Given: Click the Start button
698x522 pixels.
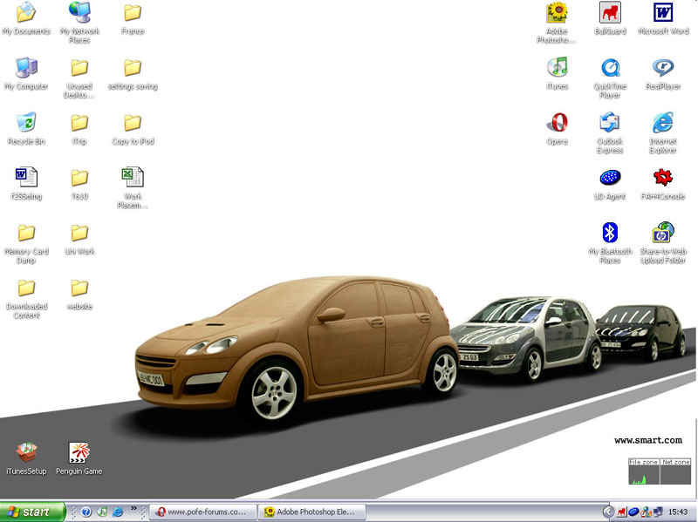Looking at the screenshot, I should click(x=32, y=512).
